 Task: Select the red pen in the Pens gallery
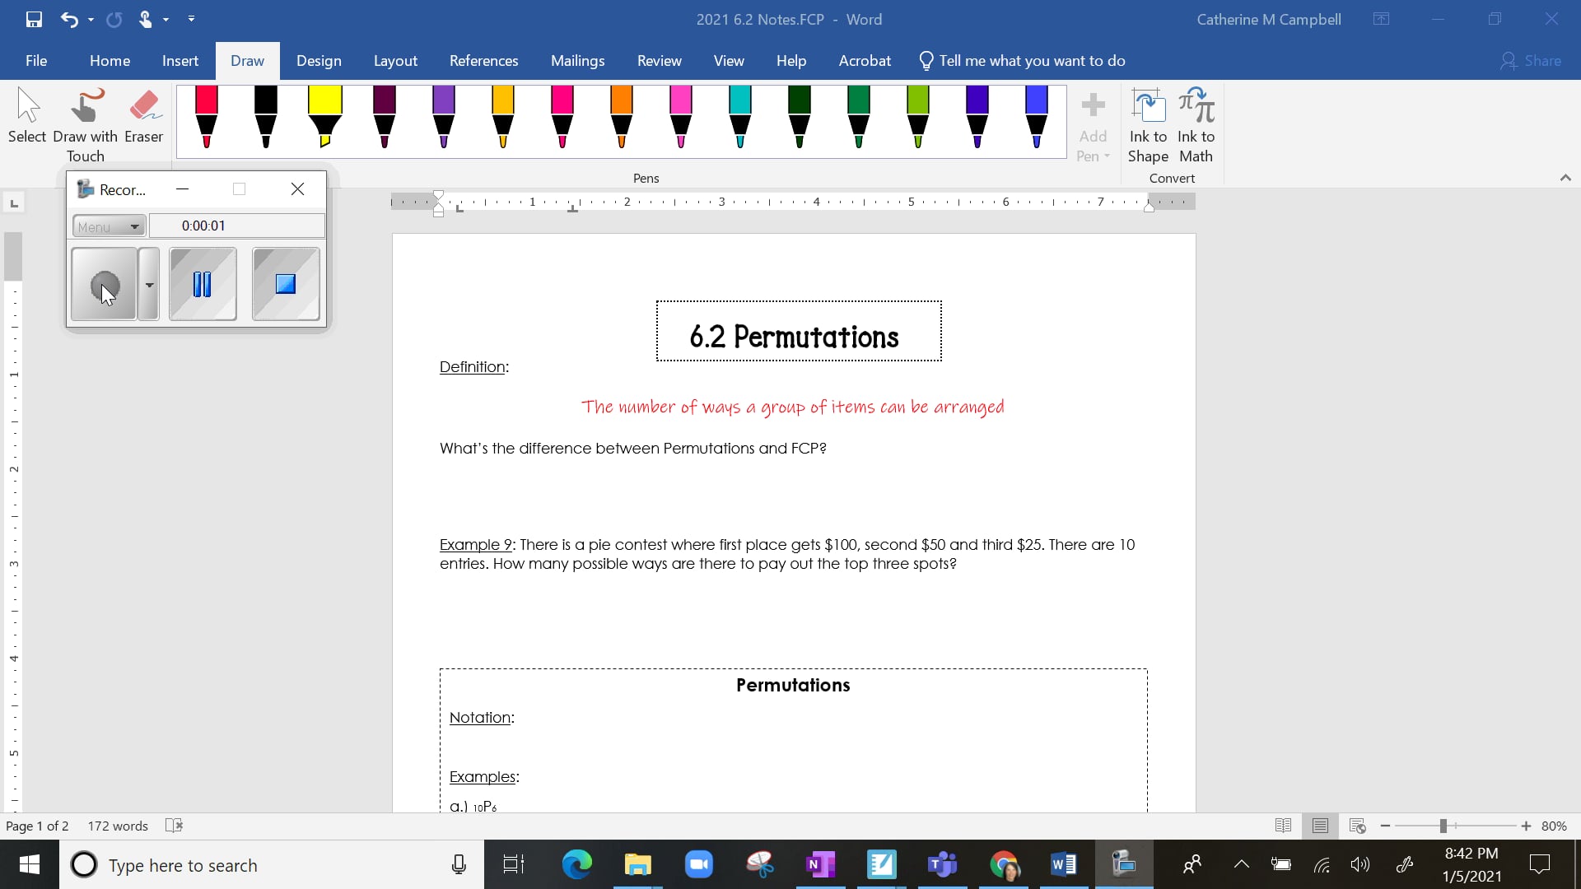pyautogui.click(x=207, y=119)
